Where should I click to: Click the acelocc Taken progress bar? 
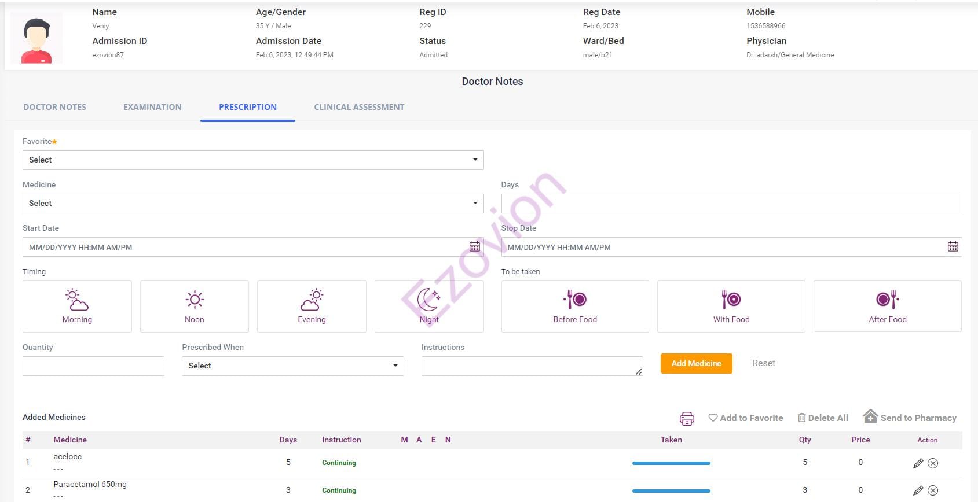[x=671, y=463]
